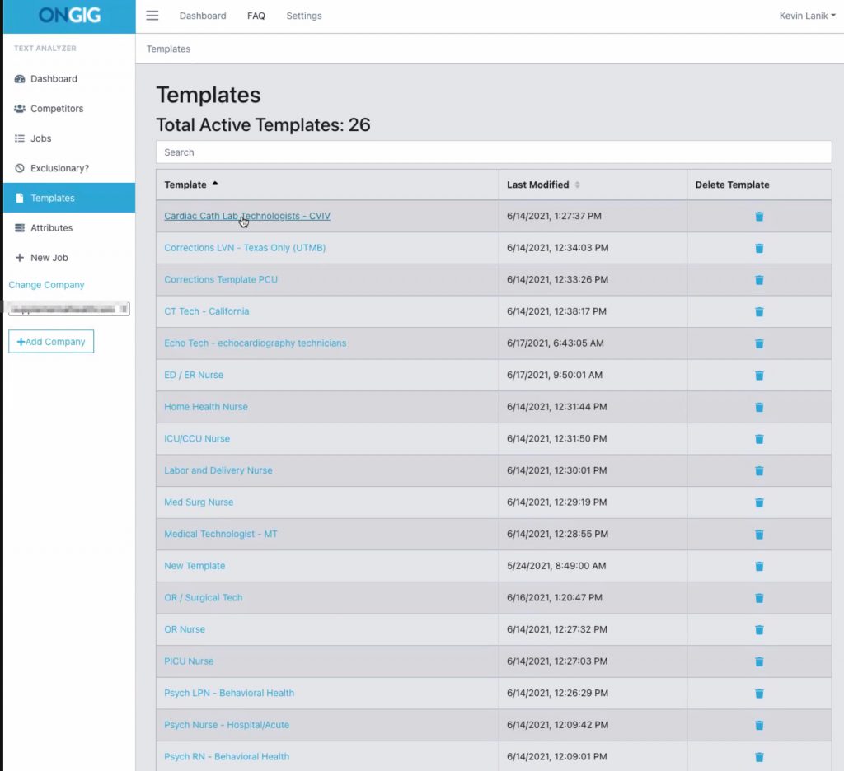Toggle the hamburger sidebar menu icon
Viewport: 844px width, 771px height.
(x=152, y=16)
